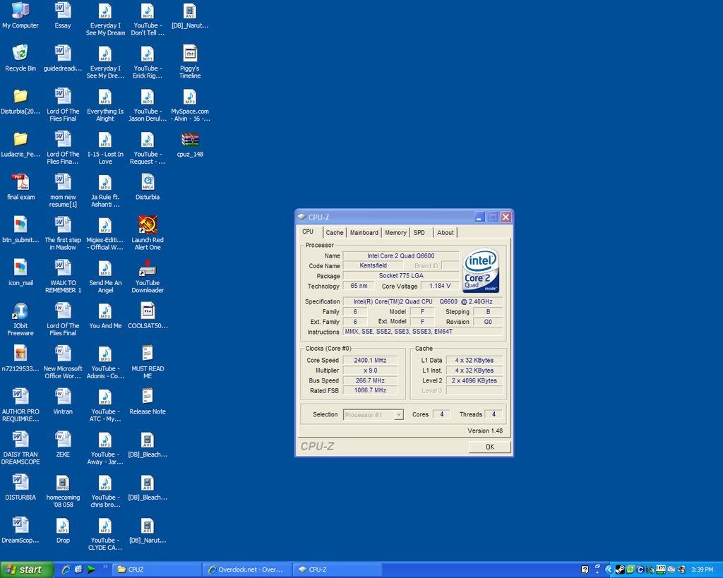The height and width of the screenshot is (578, 723).
Task: Minimize the CPU-Z window
Action: (x=479, y=217)
